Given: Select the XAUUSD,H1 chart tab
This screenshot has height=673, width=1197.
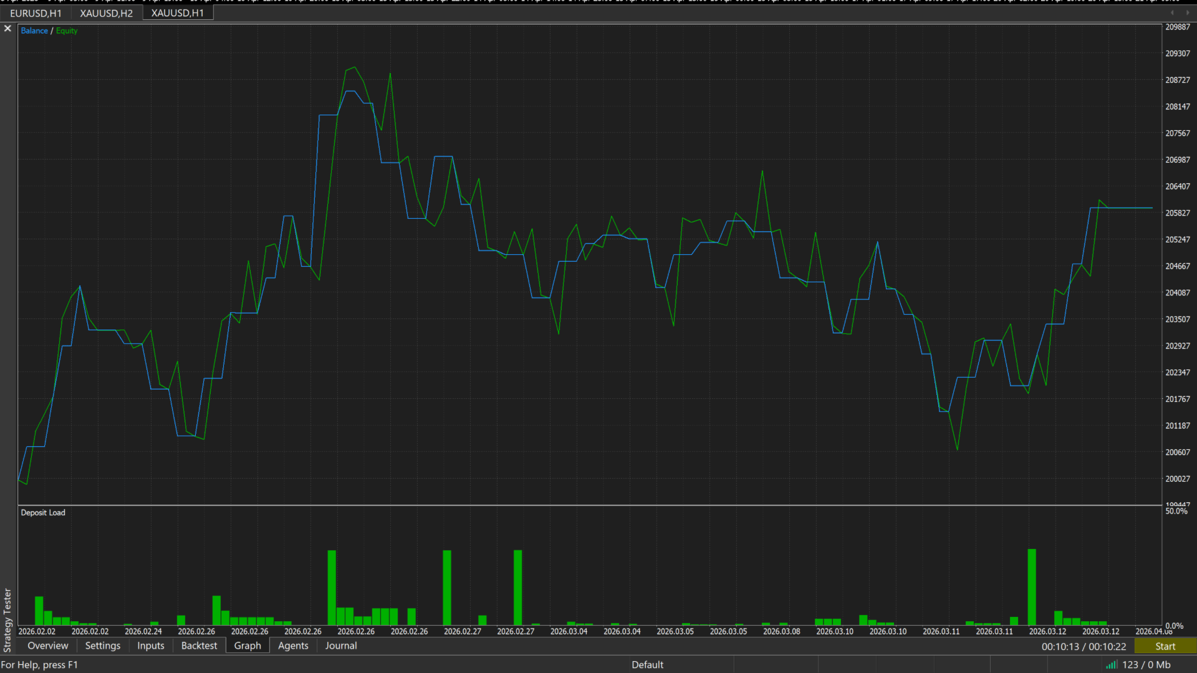Looking at the screenshot, I should [177, 13].
